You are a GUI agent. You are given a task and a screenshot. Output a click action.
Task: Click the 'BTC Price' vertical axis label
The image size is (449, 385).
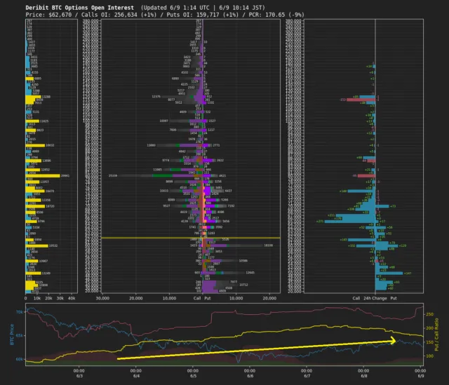click(12, 335)
